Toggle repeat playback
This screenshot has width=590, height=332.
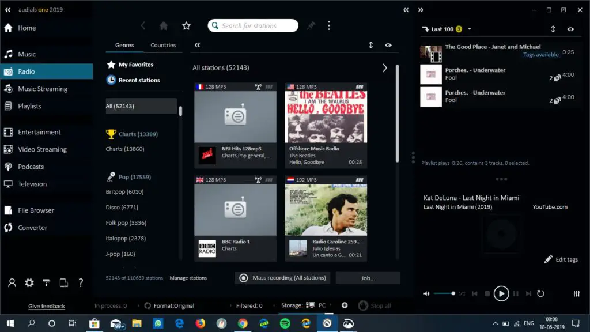540,293
